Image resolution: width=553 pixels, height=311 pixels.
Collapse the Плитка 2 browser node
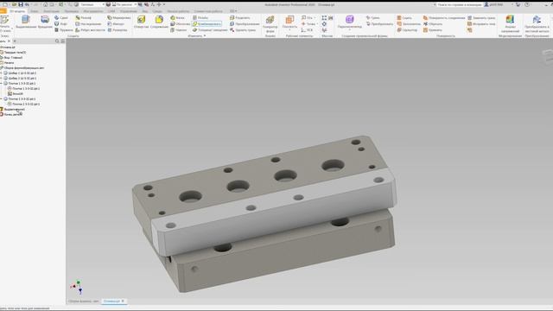click(x=2, y=99)
